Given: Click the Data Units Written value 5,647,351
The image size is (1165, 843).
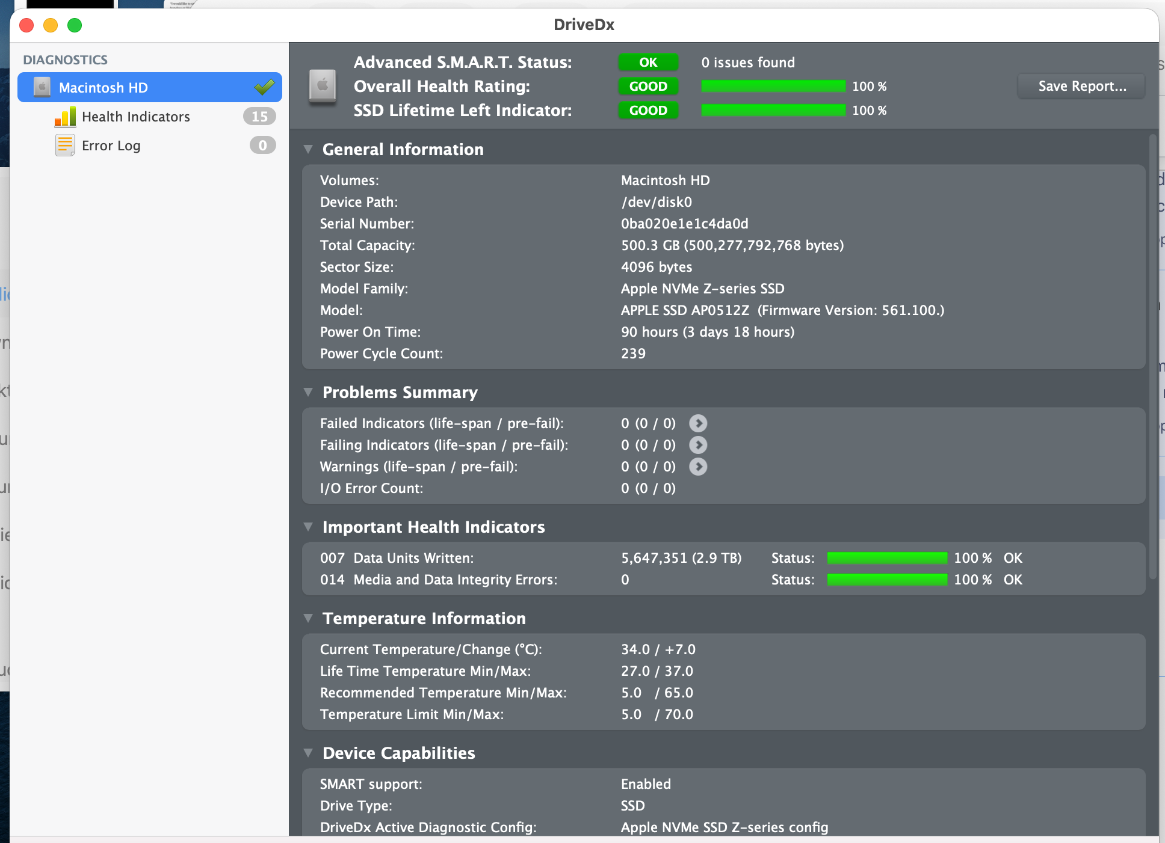Looking at the screenshot, I should [681, 558].
